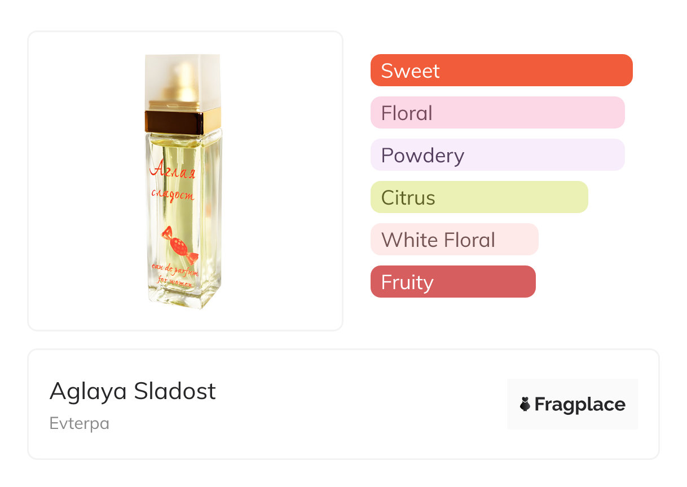Image resolution: width=687 pixels, height=487 pixels.
Task: Click the Fragplace bottle logo icon
Action: tap(525, 404)
